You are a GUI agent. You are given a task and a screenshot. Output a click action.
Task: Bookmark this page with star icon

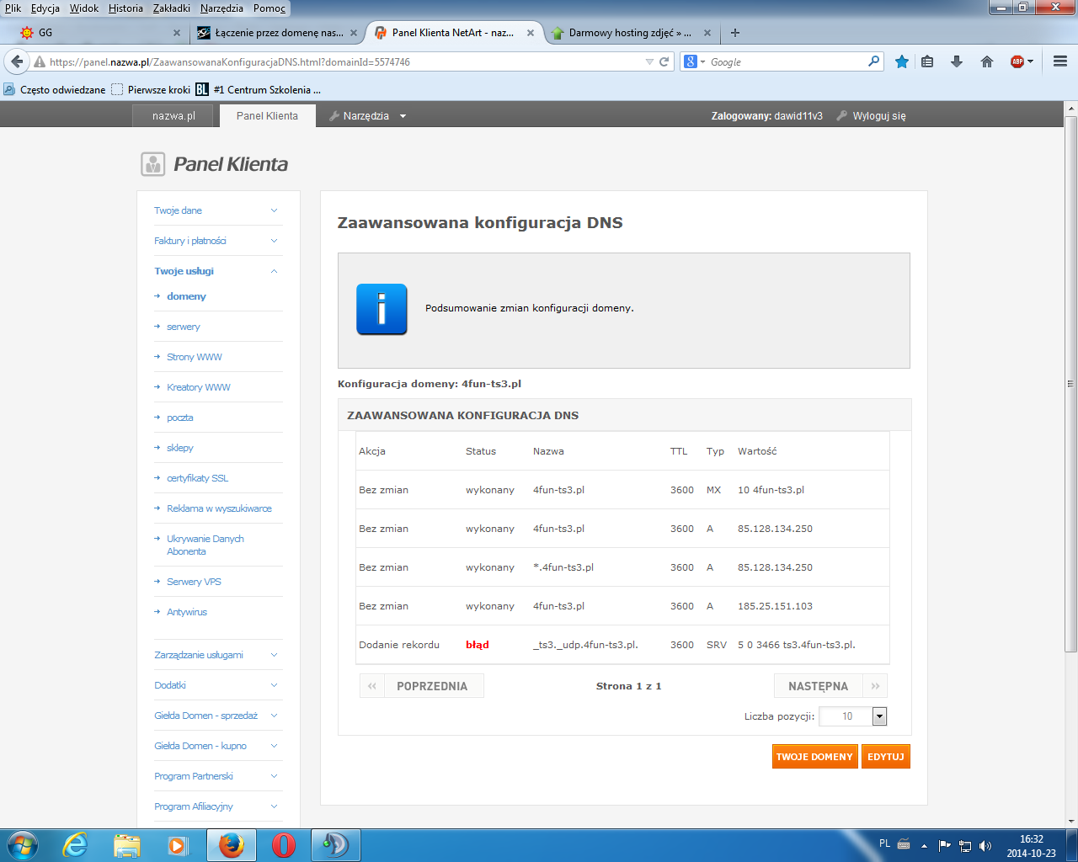click(x=902, y=61)
